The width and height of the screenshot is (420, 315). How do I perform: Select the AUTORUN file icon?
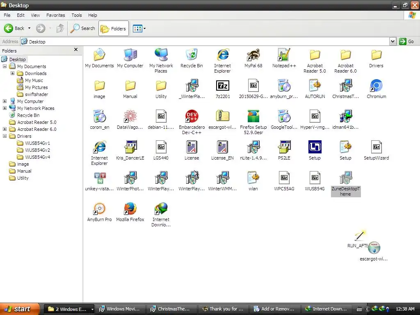coord(315,86)
